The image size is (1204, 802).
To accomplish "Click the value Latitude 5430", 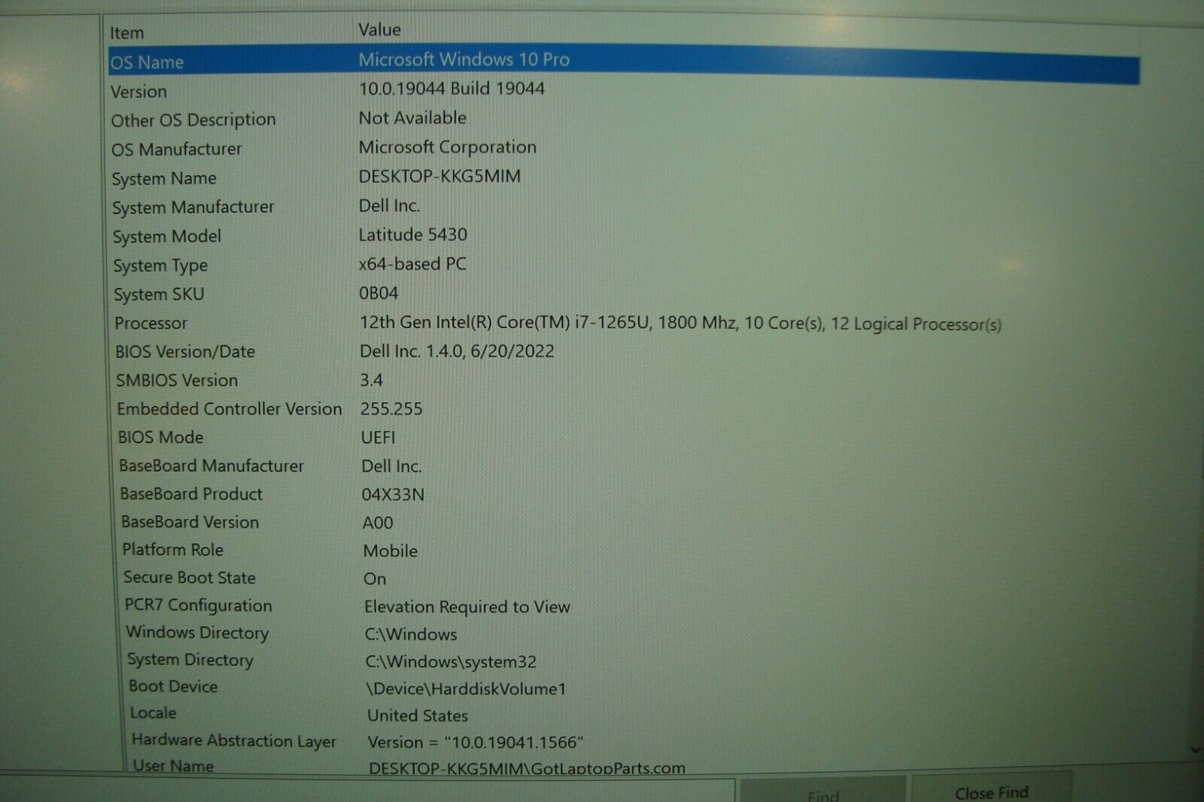I will coord(412,235).
